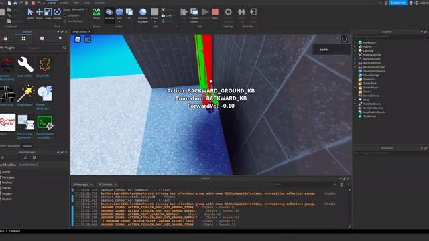This screenshot has width=429, height=241.
Task: Open the All Messages filter dropdown
Action: pyautogui.click(x=83, y=185)
